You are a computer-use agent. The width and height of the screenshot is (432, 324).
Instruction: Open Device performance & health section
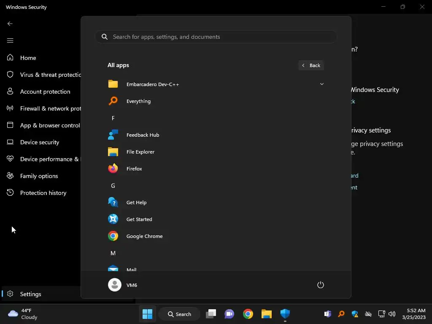41,159
